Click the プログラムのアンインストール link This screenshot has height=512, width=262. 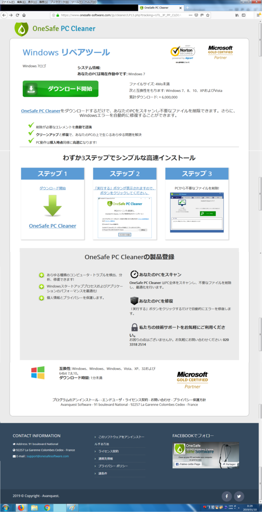[75, 400]
